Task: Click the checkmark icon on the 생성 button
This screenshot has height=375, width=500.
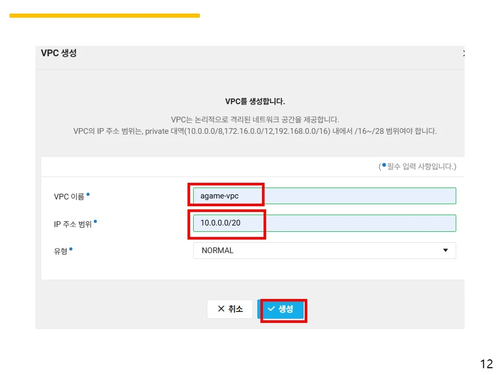Action: [270, 309]
